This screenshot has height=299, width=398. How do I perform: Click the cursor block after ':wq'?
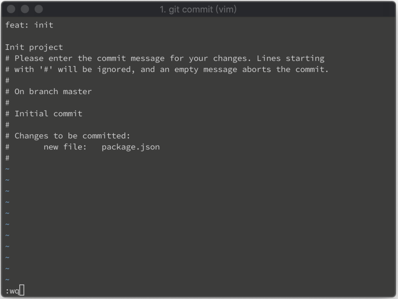22,290
